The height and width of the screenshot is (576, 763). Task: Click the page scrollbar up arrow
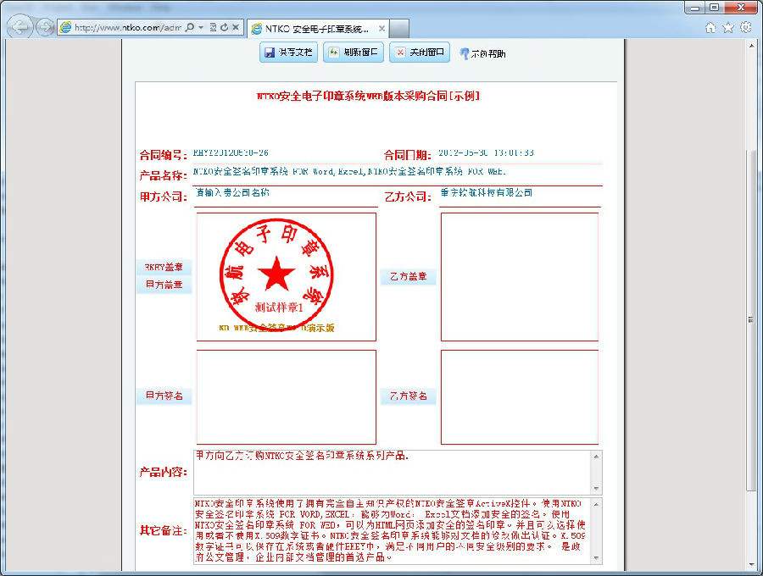(x=751, y=46)
